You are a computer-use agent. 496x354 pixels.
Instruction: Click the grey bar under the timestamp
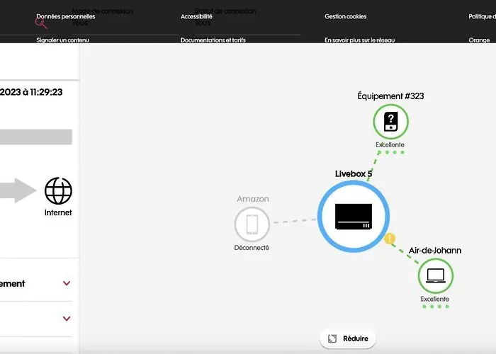point(36,137)
